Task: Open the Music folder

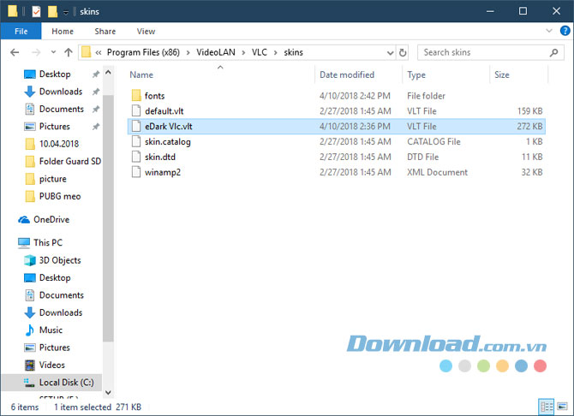Action: 51,330
